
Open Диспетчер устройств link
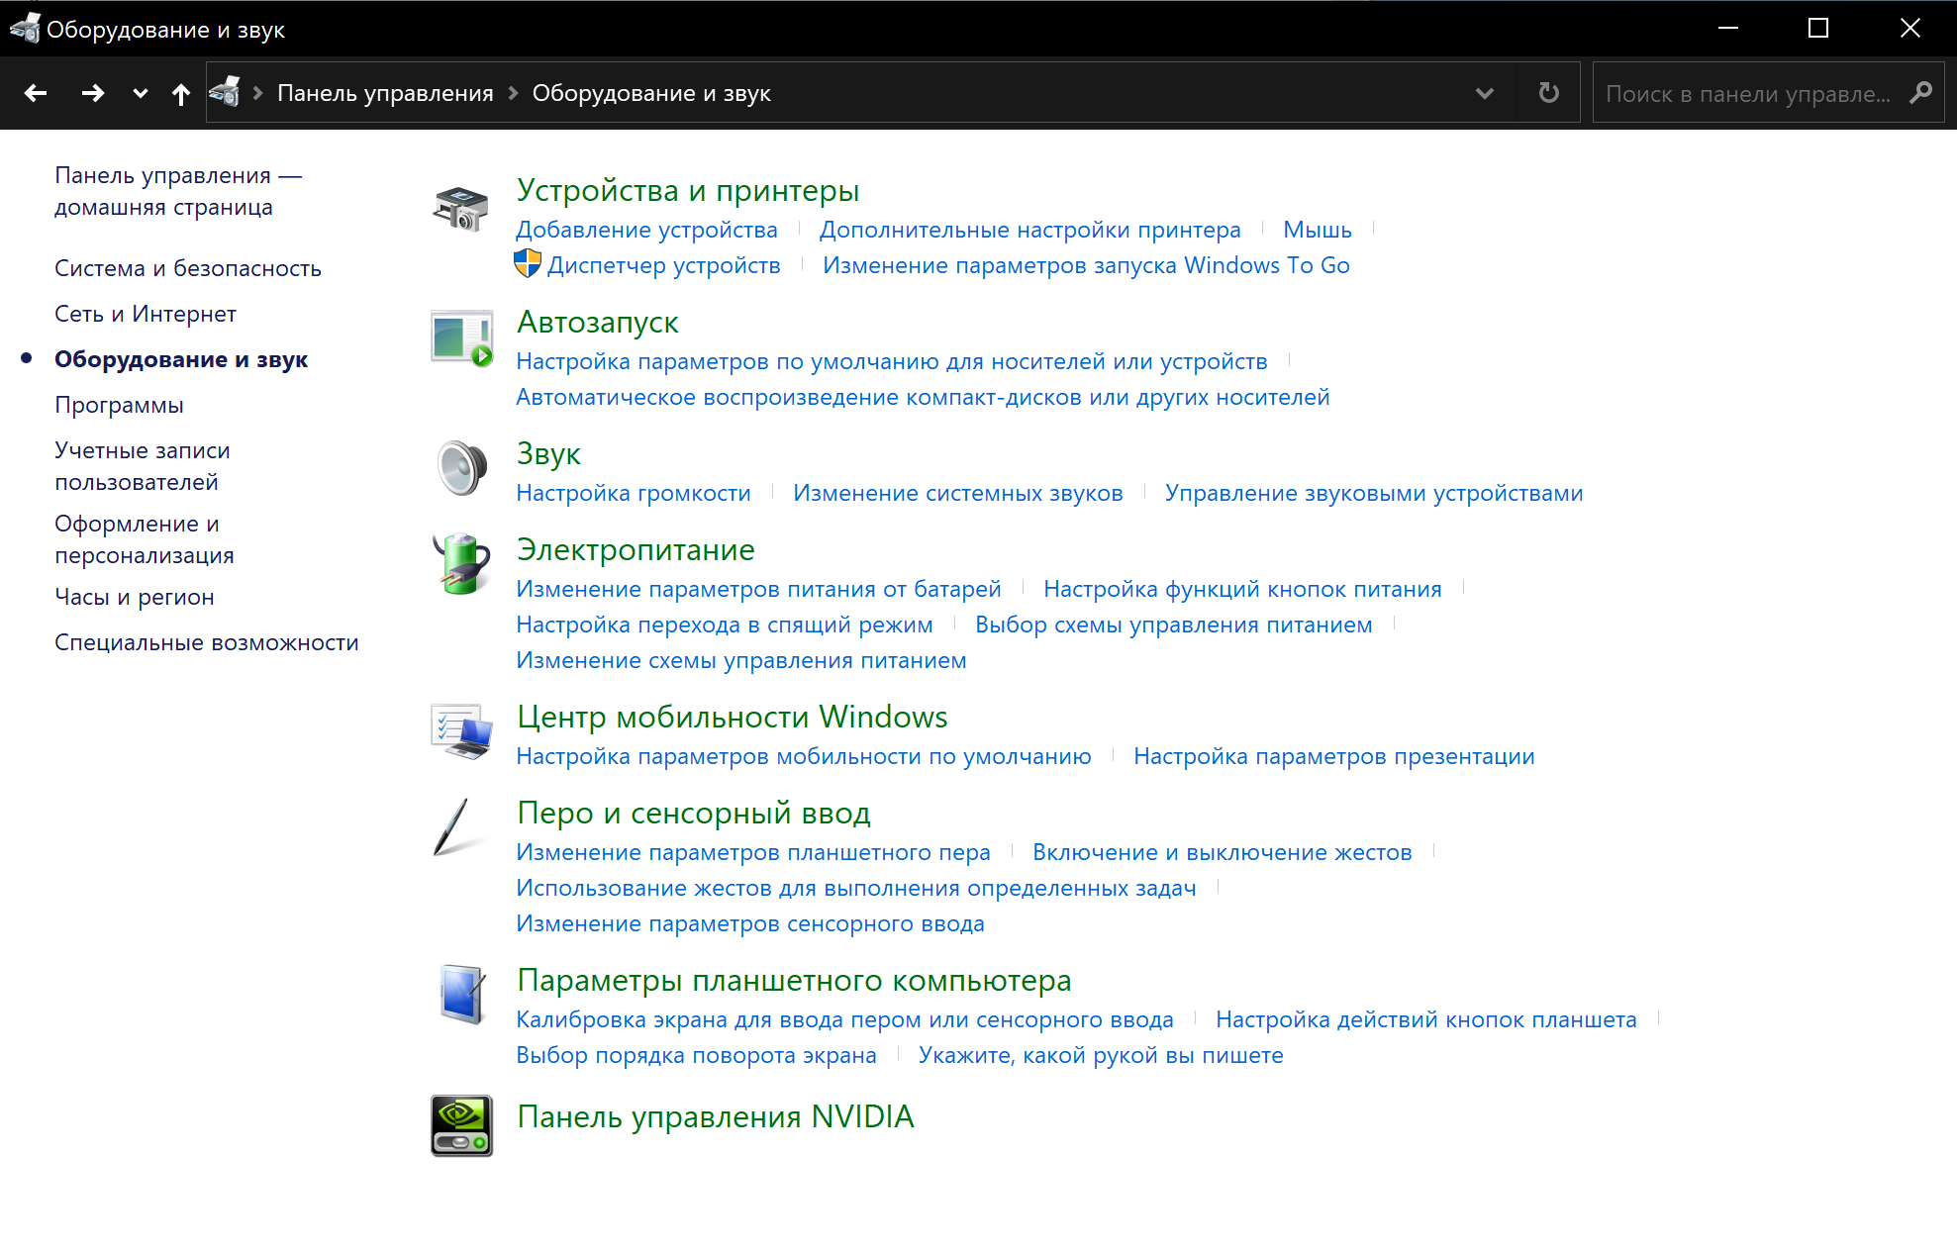[663, 265]
